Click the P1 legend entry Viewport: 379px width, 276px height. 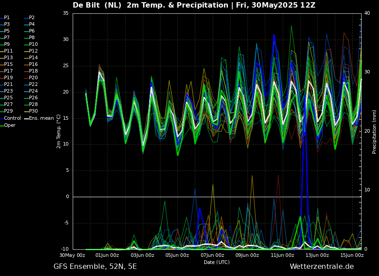click(7, 18)
